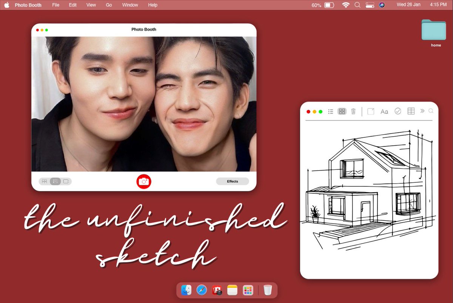Click the Photo Booth window title
The width and height of the screenshot is (453, 303).
click(x=144, y=29)
